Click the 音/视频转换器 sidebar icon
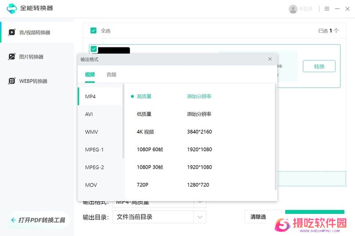This screenshot has width=355, height=236. 12,32
